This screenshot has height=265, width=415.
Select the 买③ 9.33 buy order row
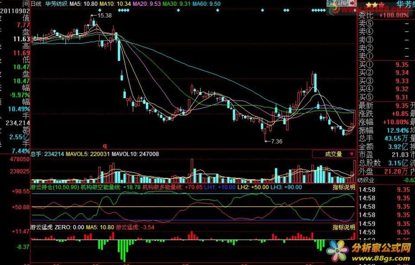[384, 81]
